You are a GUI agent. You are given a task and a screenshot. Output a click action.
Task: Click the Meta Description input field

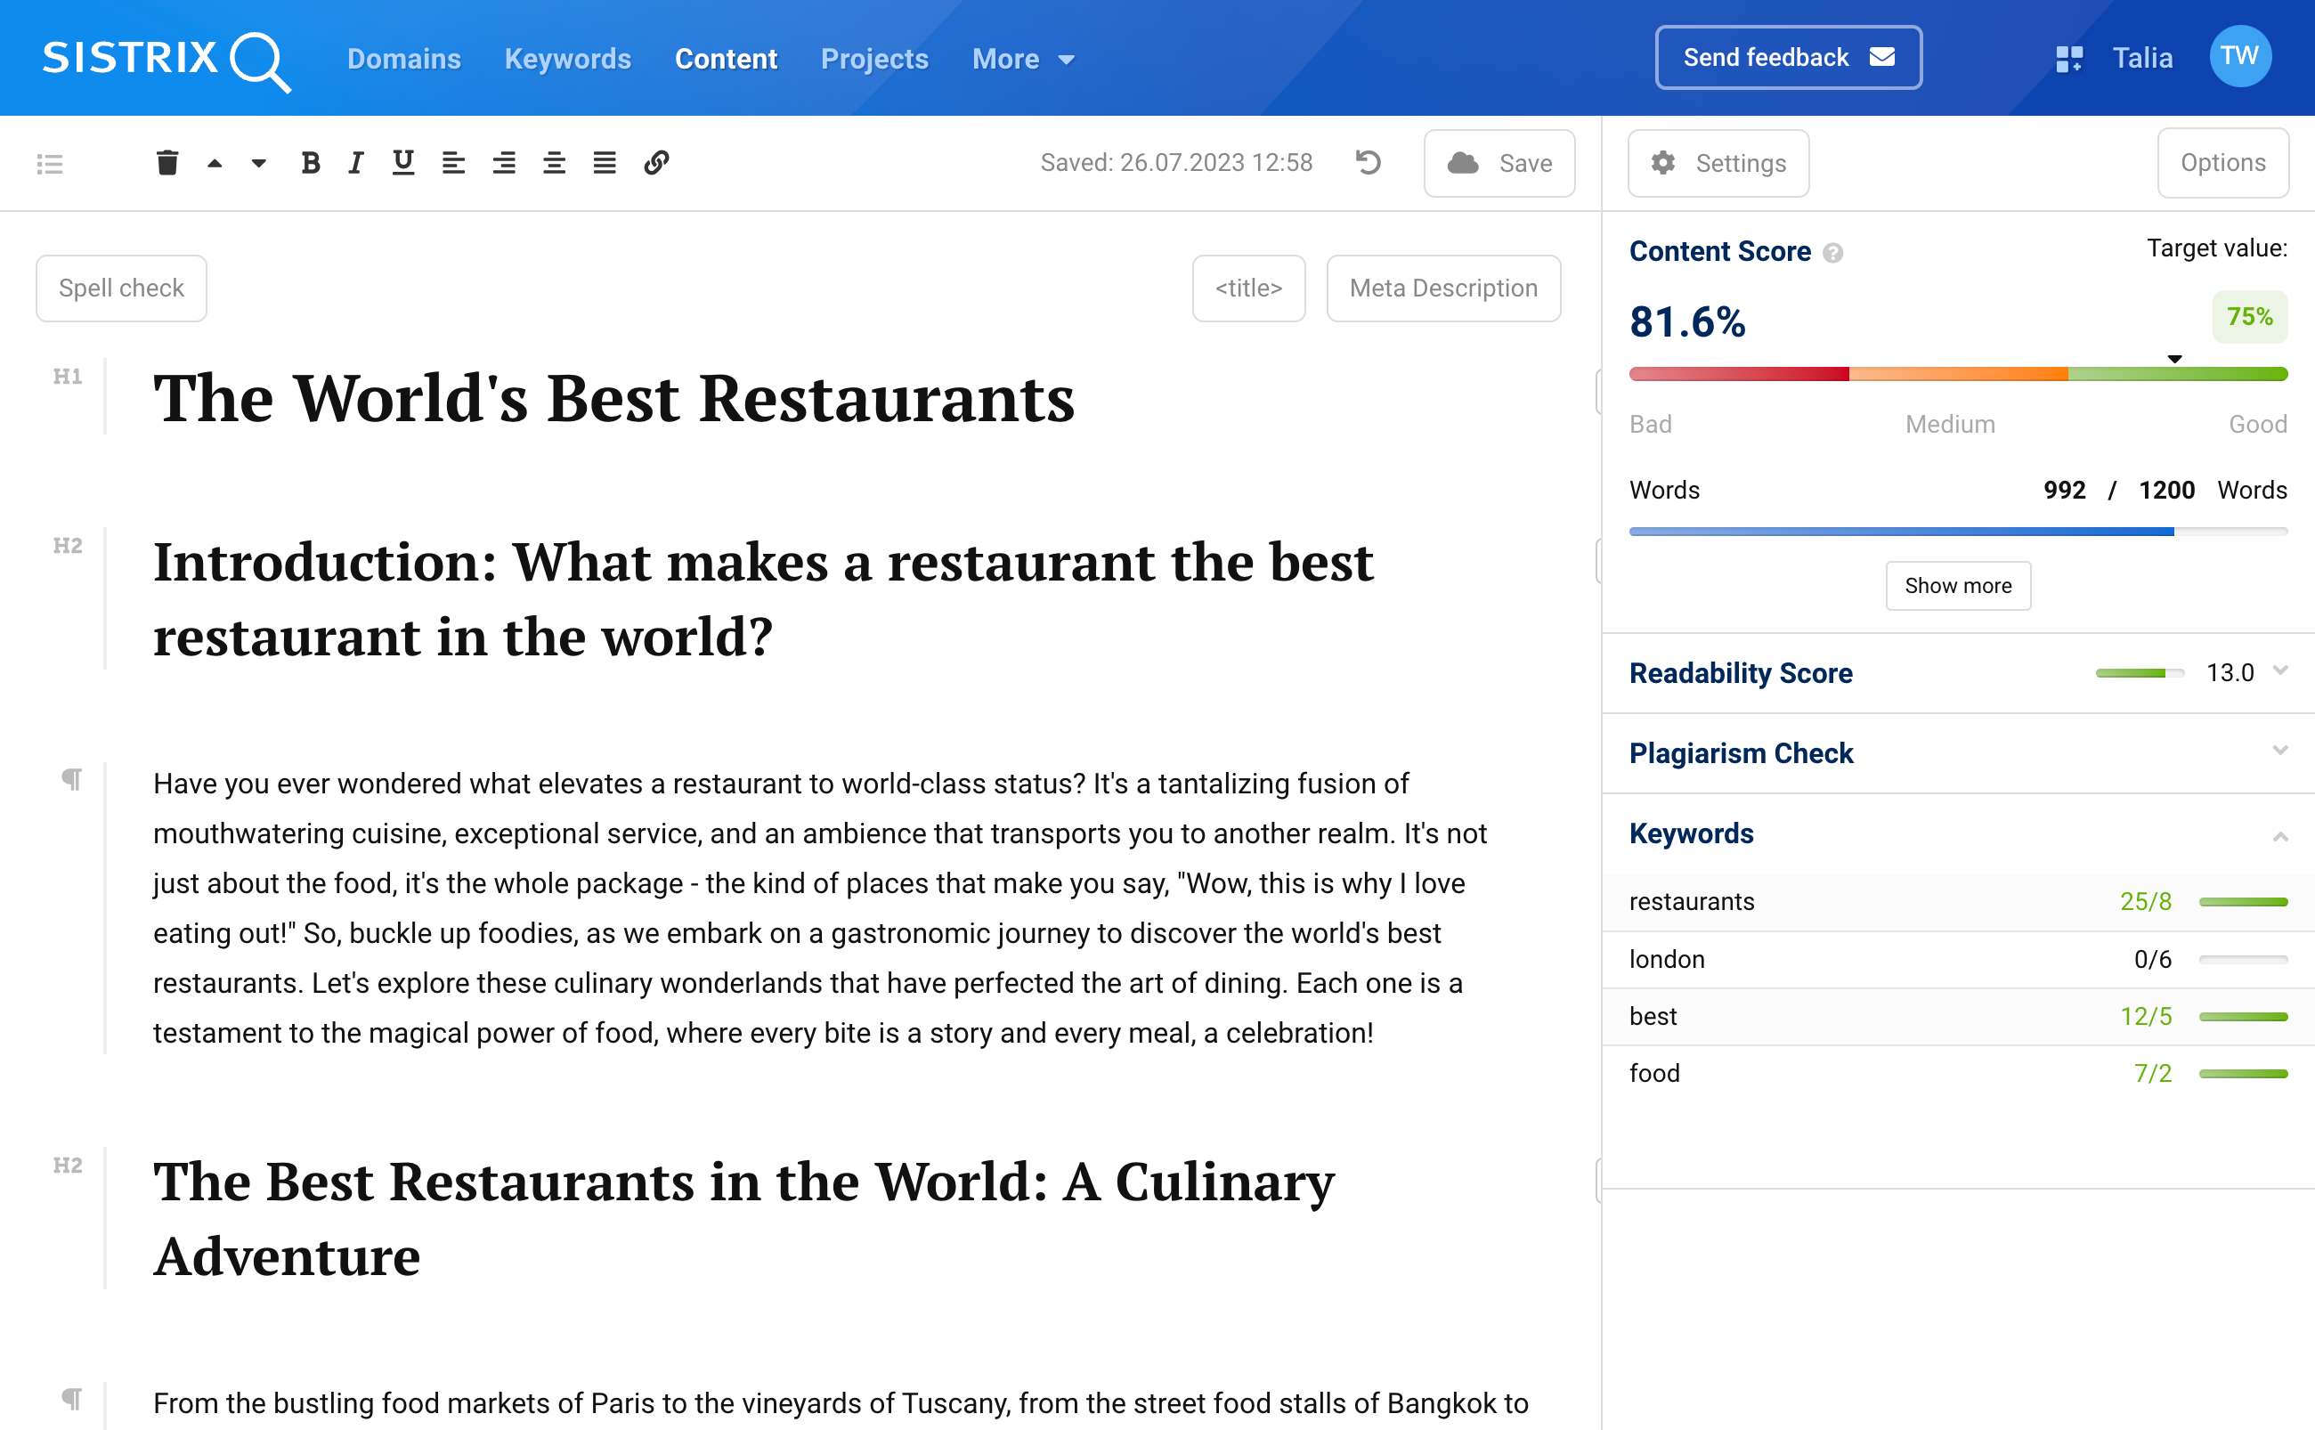pyautogui.click(x=1441, y=289)
